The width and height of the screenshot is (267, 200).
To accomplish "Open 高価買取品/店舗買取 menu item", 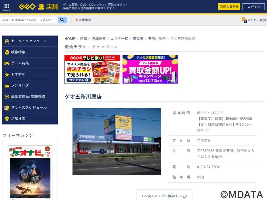I will tap(30, 97).
